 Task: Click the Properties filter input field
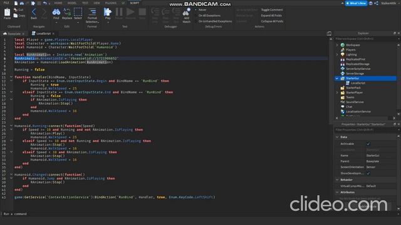[366, 130]
